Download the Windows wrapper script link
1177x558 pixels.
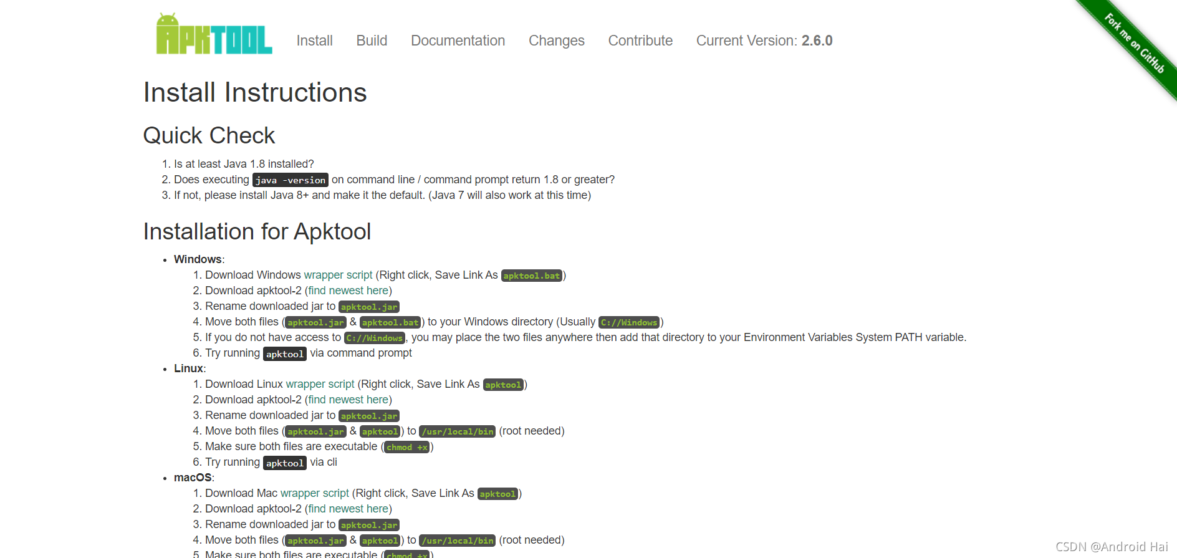point(338,275)
